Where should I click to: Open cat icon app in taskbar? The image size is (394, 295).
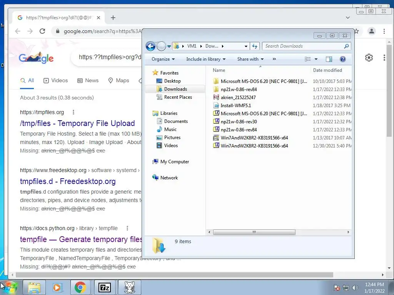(x=130, y=287)
